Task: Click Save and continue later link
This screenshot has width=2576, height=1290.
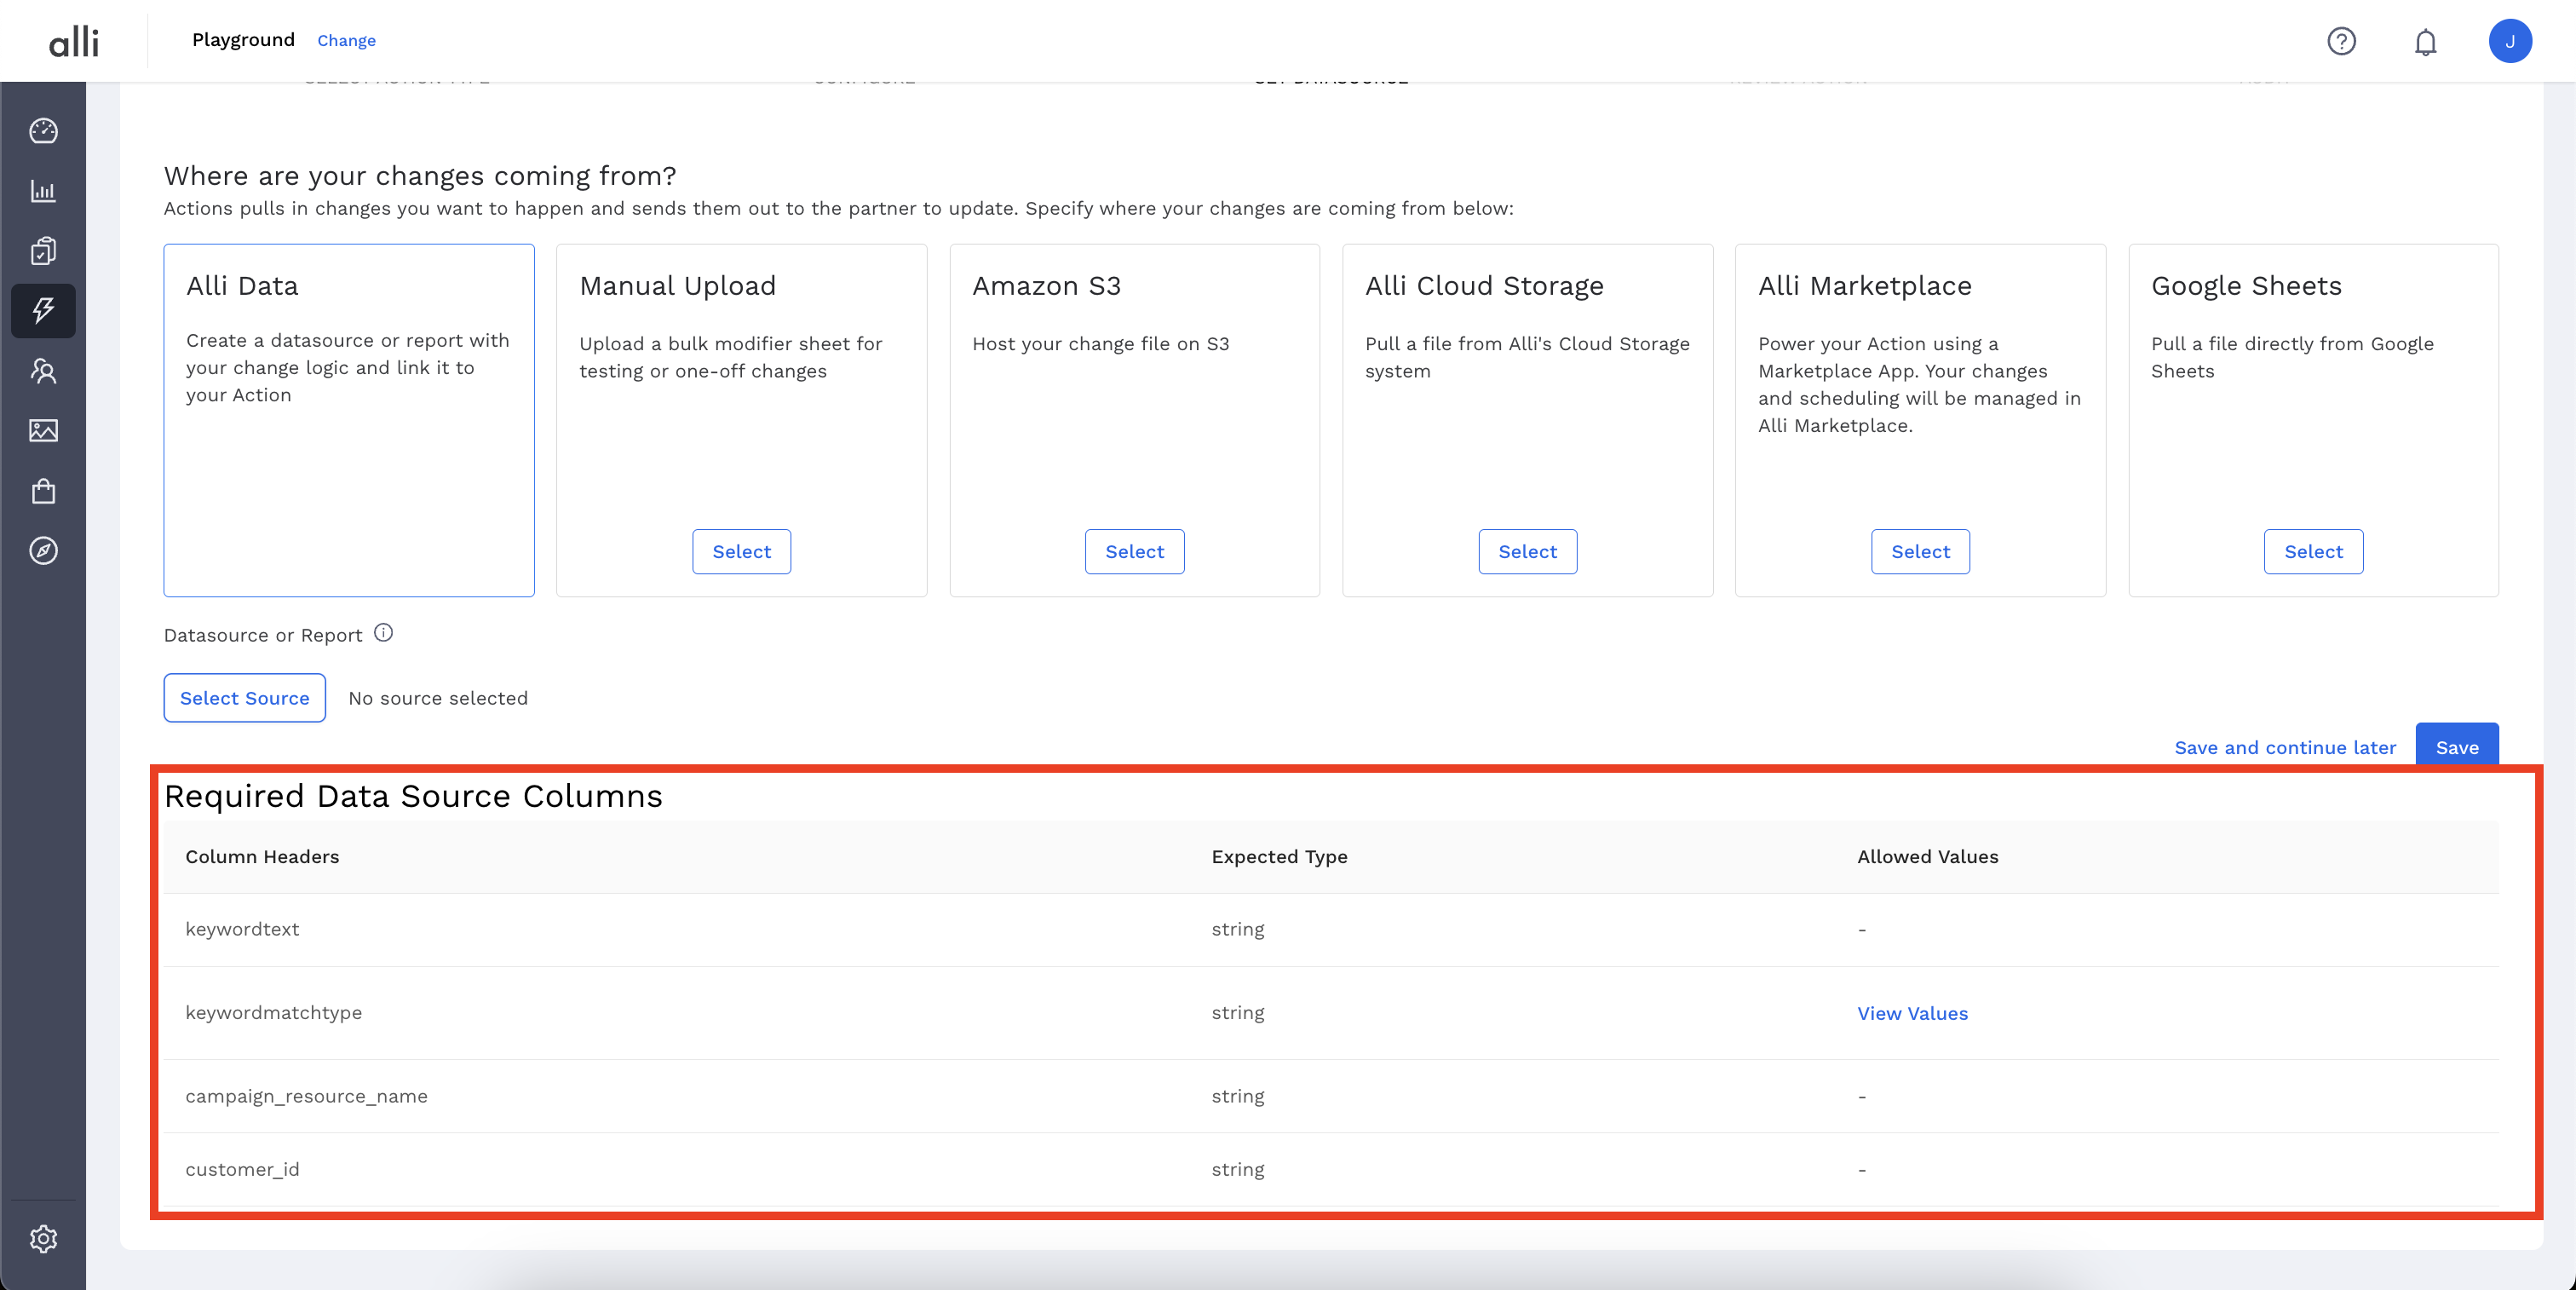Action: coord(2285,748)
